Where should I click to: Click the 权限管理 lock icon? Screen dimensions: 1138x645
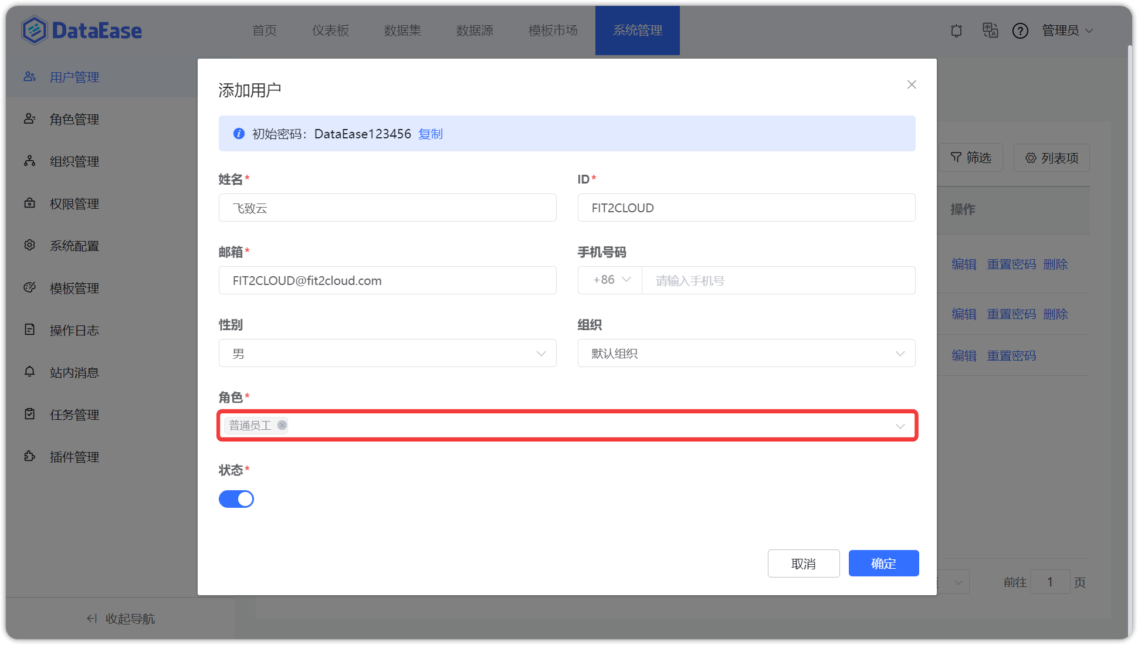coord(29,203)
